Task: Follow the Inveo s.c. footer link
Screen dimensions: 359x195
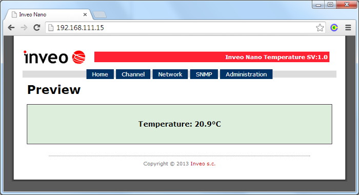Action: coord(203,164)
